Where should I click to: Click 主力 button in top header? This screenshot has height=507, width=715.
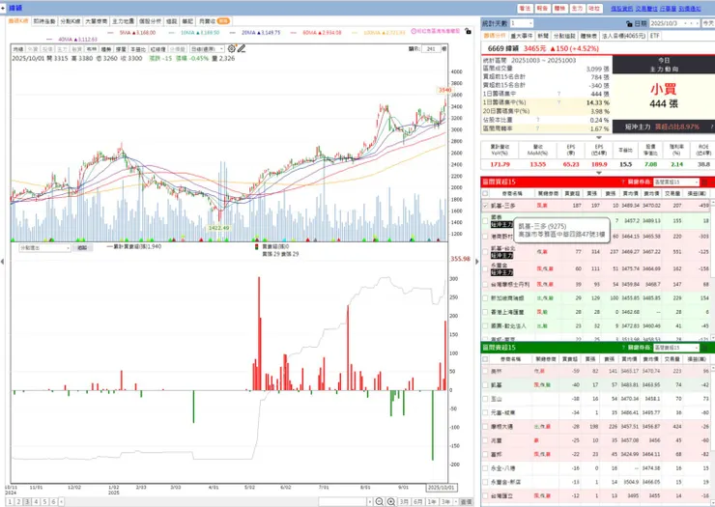[577, 8]
